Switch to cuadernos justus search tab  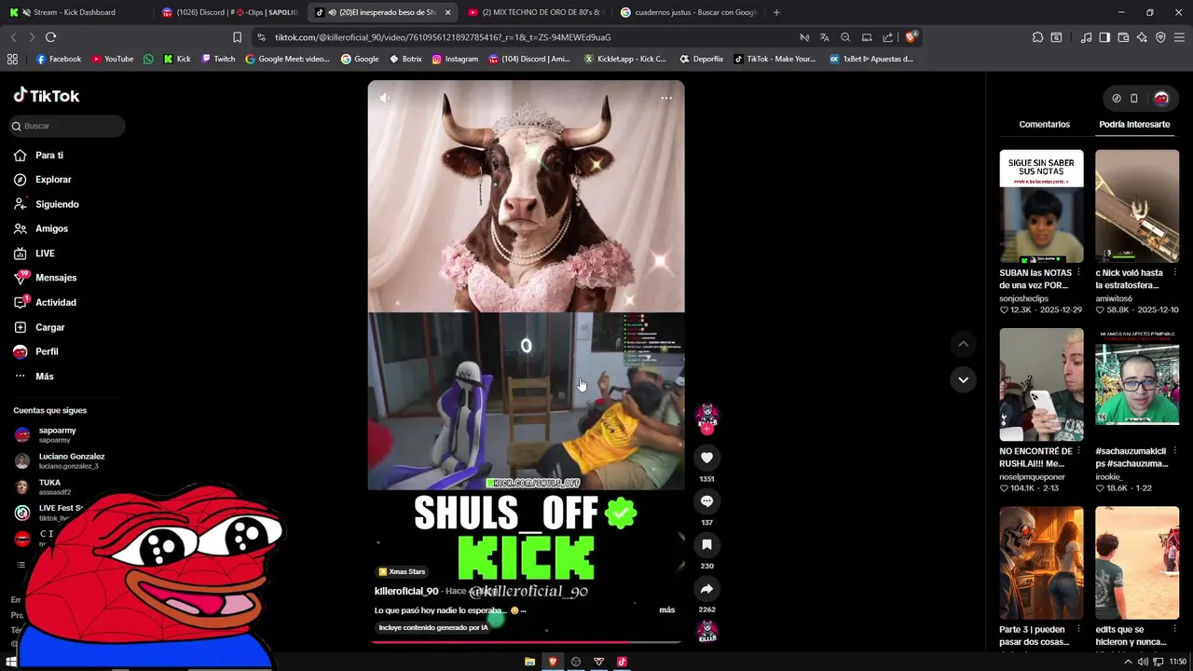click(x=688, y=12)
